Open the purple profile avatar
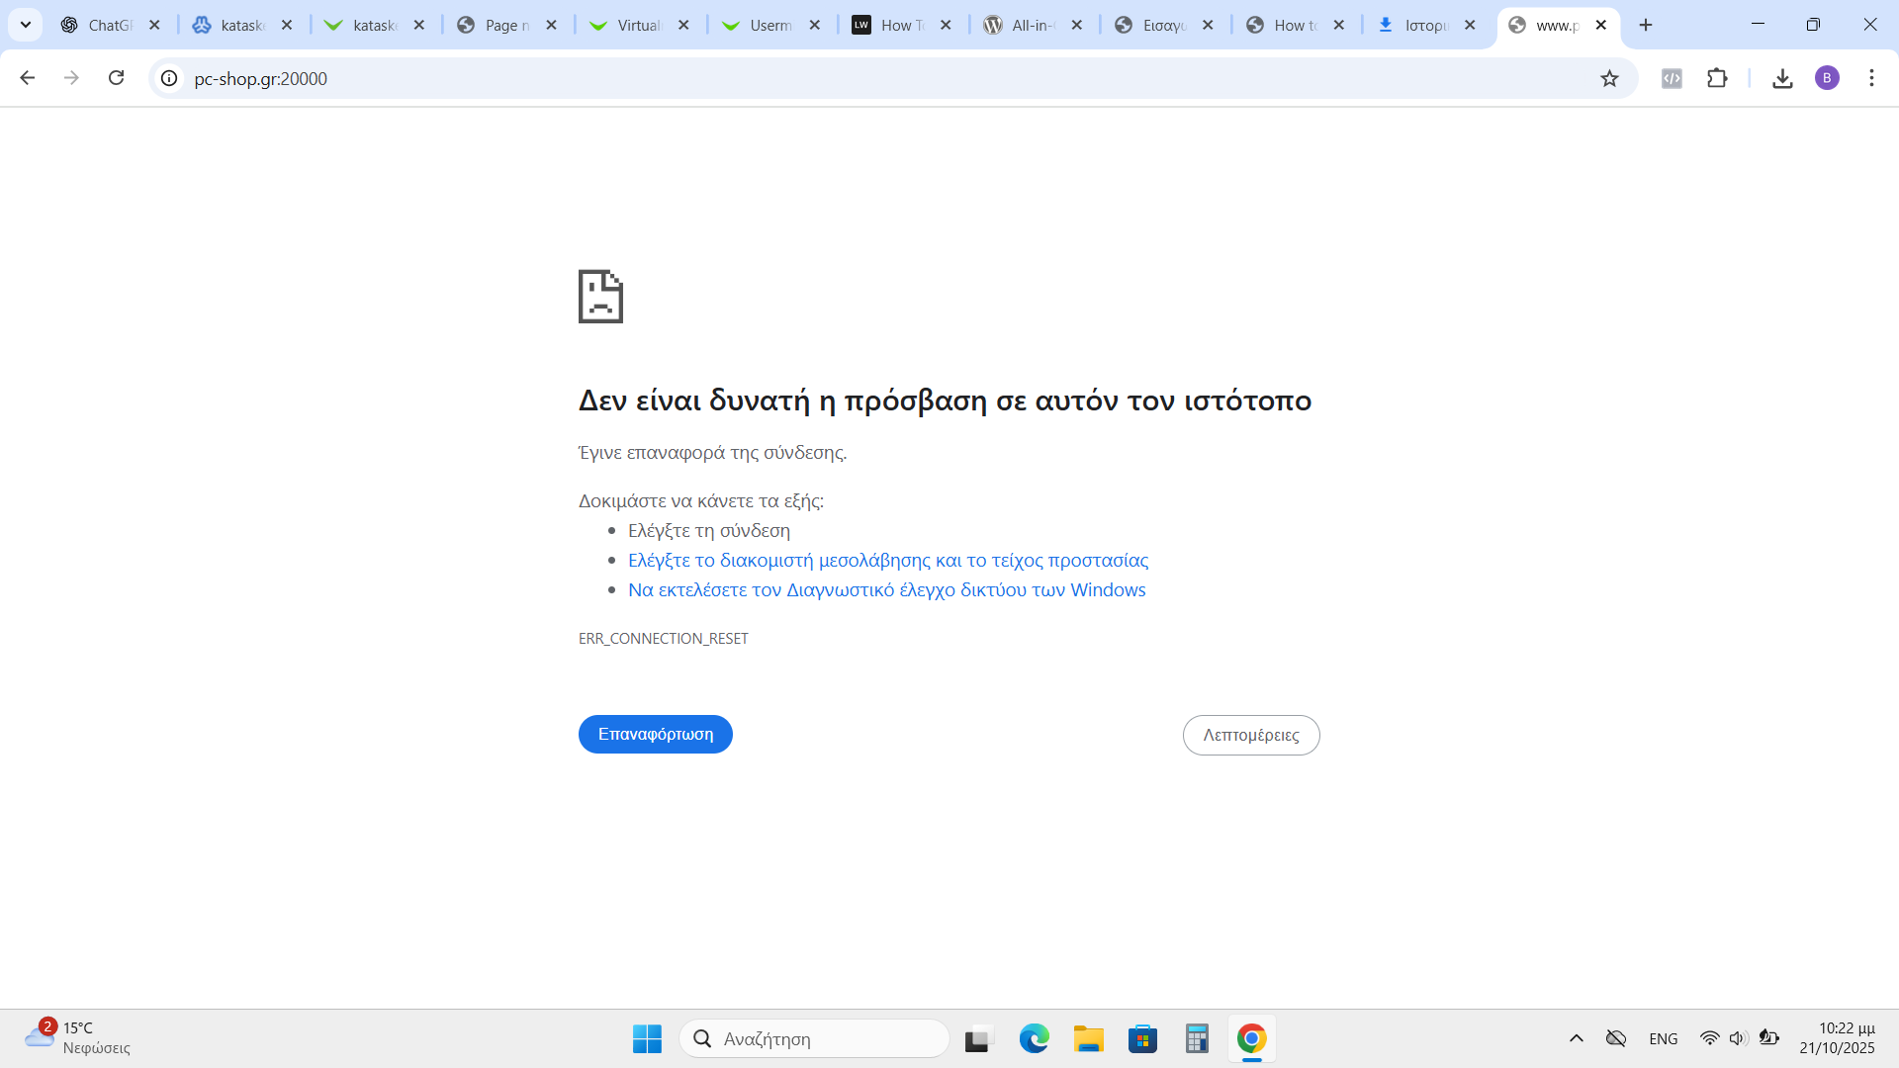1899x1068 pixels. click(1827, 78)
